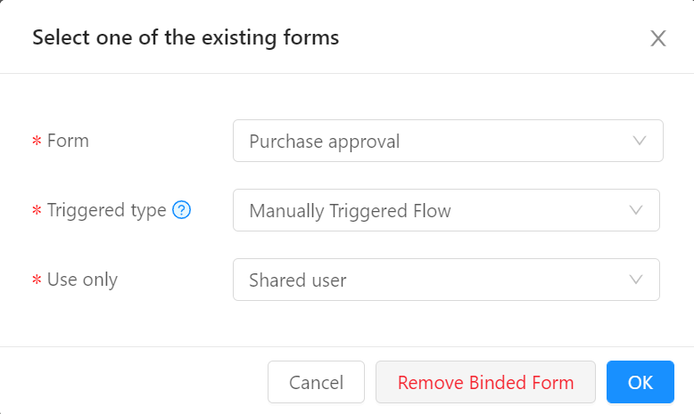
Task: Open the Triggered type help question mark
Action: point(181,210)
